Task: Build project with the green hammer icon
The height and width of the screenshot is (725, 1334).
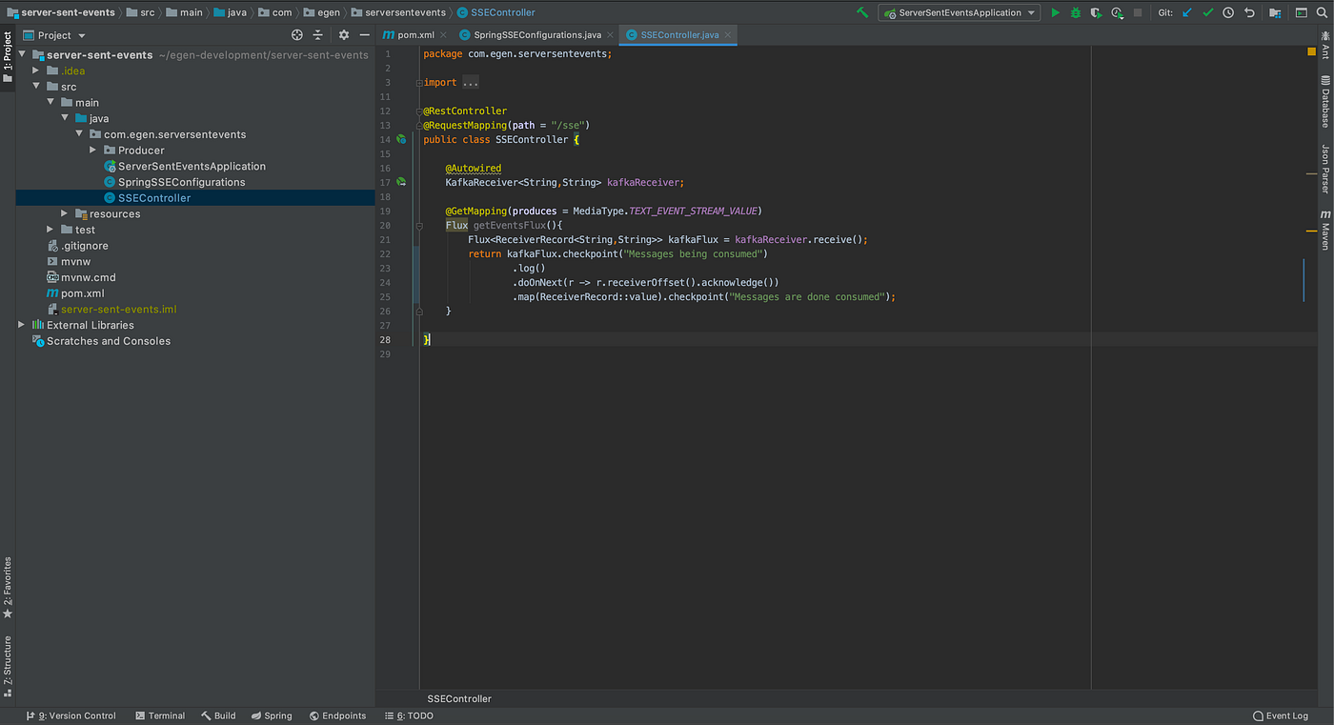Action: click(862, 12)
